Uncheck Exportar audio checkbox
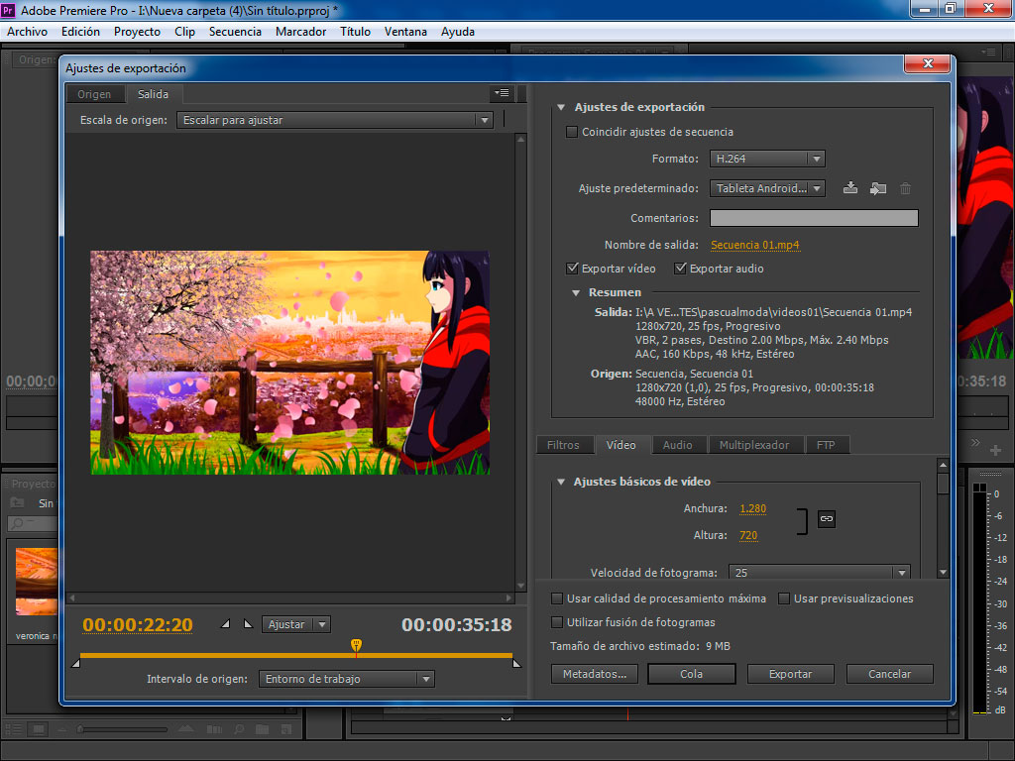 click(680, 268)
